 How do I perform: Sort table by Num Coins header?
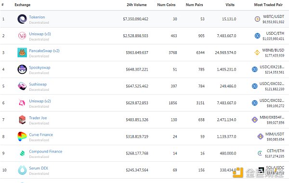(x=166, y=5)
